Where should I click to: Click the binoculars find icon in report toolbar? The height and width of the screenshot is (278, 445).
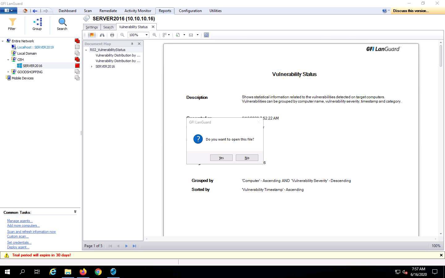[x=102, y=35]
